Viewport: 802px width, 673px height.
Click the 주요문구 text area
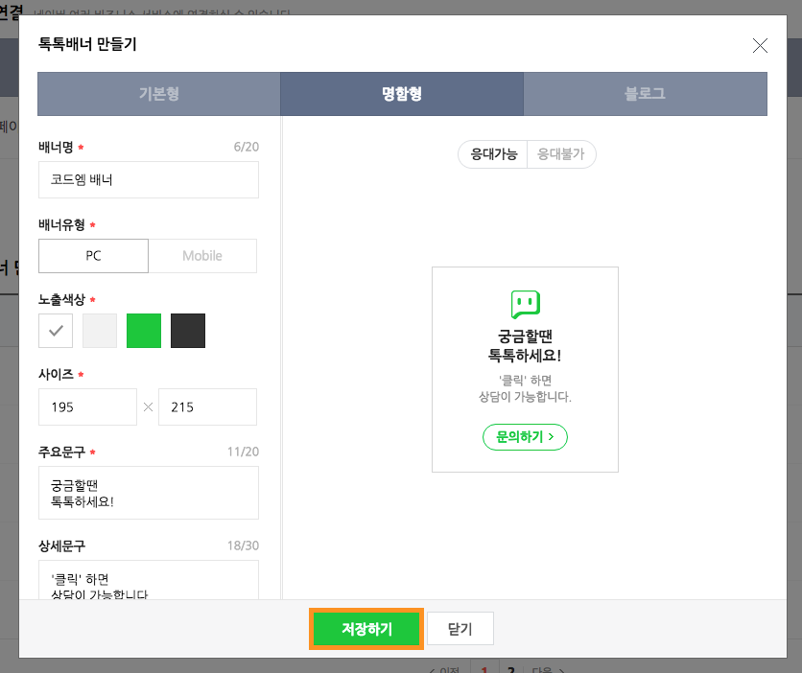click(149, 493)
